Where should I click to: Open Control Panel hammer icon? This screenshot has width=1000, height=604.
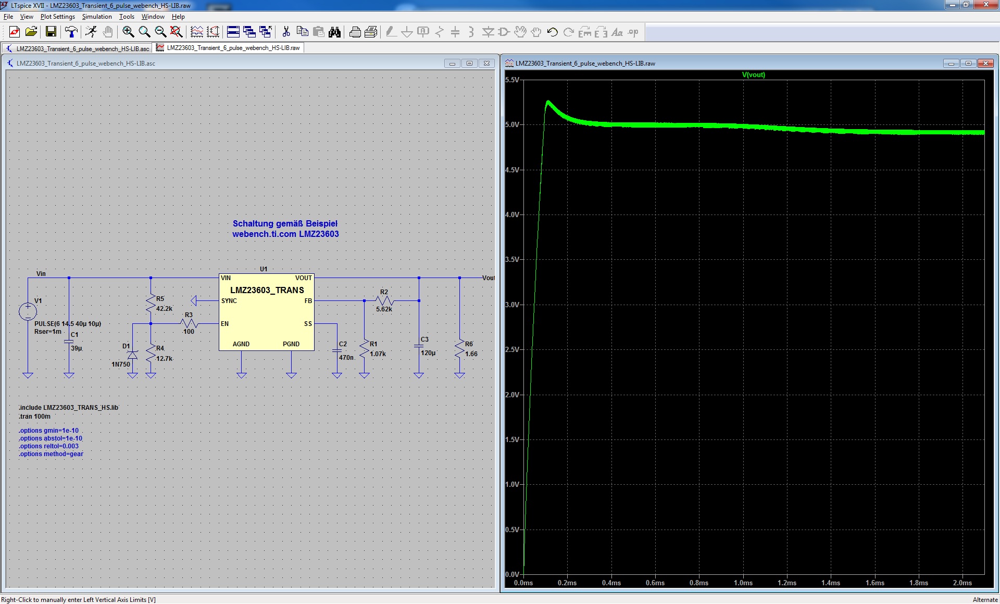click(71, 32)
